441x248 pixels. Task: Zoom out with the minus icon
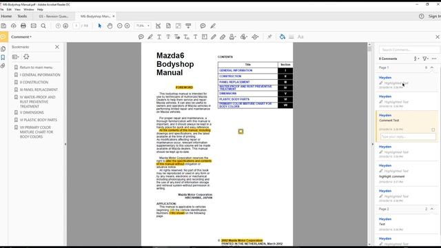point(119,26)
